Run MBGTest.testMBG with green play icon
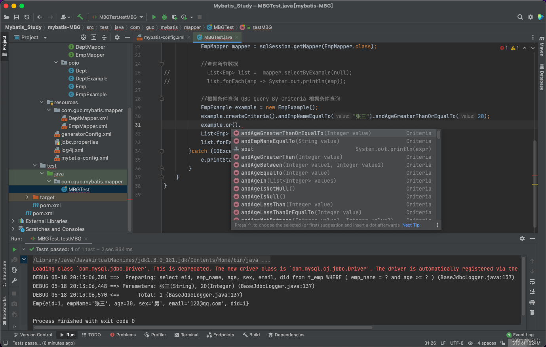 coord(154,17)
